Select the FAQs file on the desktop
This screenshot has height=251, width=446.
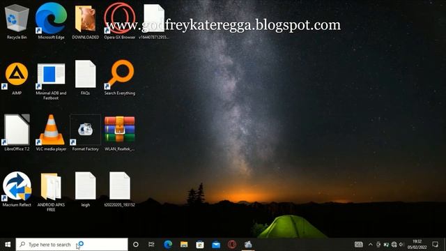[x=85, y=77]
